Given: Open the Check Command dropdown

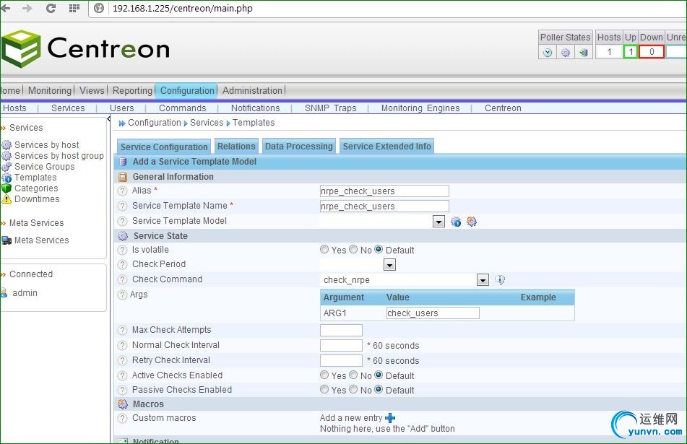Looking at the screenshot, I should pos(483,280).
